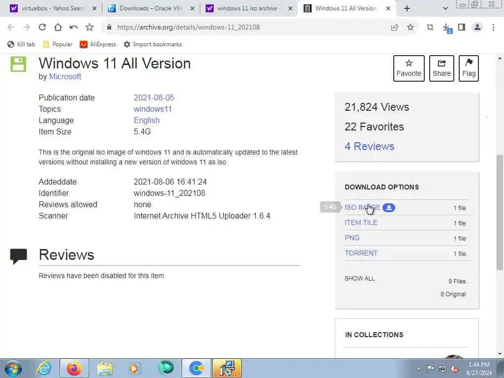Click the muted volume tray icon
The width and height of the screenshot is (504, 378).
pyautogui.click(x=454, y=369)
